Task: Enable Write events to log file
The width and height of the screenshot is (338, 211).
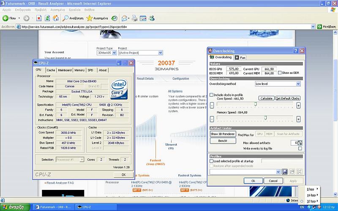Action: point(300,149)
